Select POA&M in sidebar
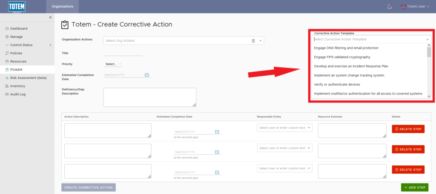 (x=27, y=69)
